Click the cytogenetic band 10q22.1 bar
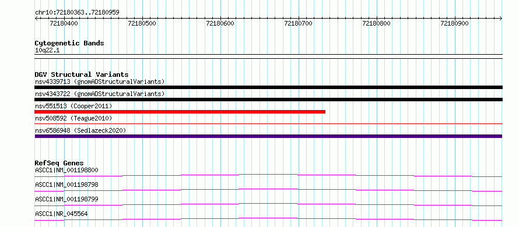This screenshot has height=227, width=519. pyautogui.click(x=268, y=56)
